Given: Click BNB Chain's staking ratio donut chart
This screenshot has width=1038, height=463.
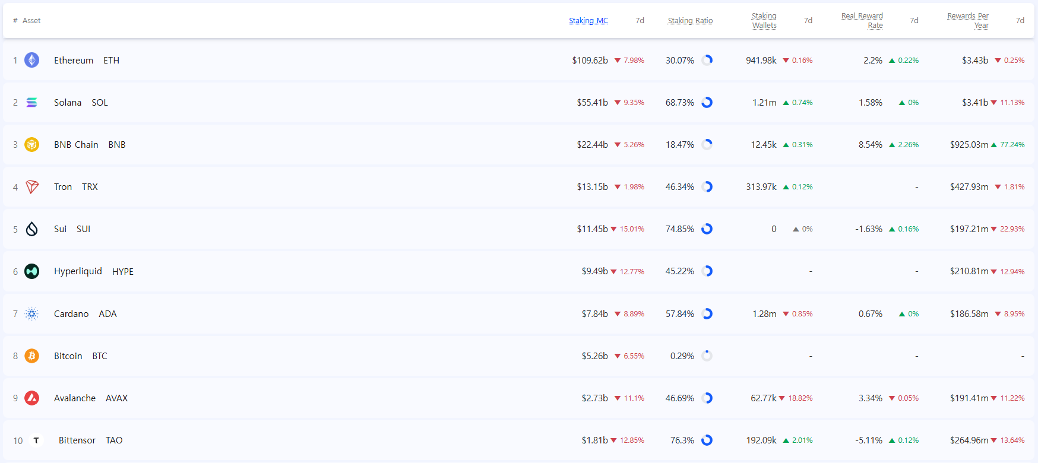Looking at the screenshot, I should (707, 144).
